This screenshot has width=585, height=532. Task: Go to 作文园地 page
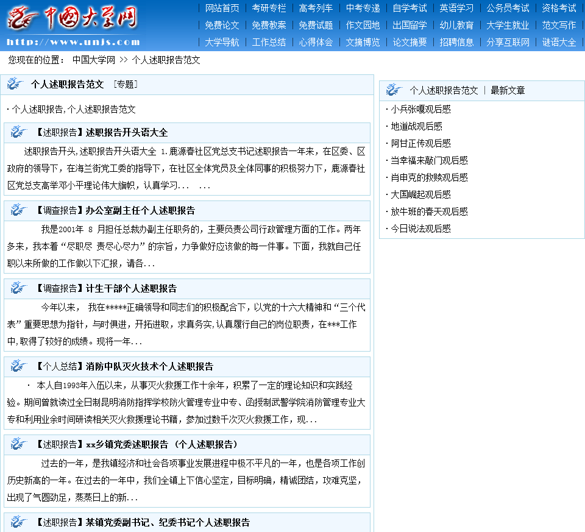pyautogui.click(x=363, y=25)
